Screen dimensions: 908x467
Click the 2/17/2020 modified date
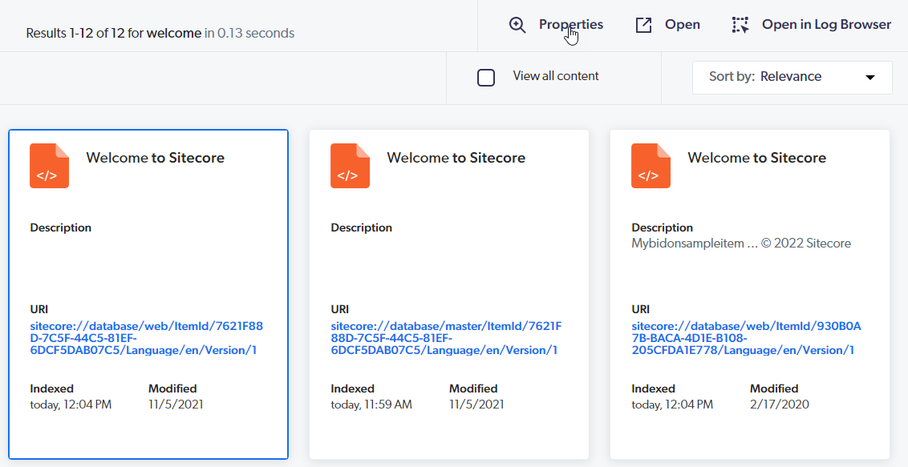(x=780, y=405)
